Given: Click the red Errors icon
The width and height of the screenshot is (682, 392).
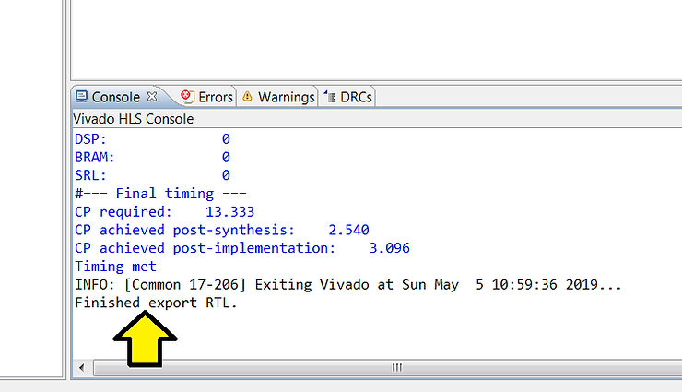Looking at the screenshot, I should 187,96.
